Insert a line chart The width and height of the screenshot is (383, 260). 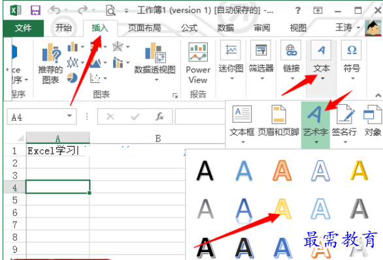point(73,63)
